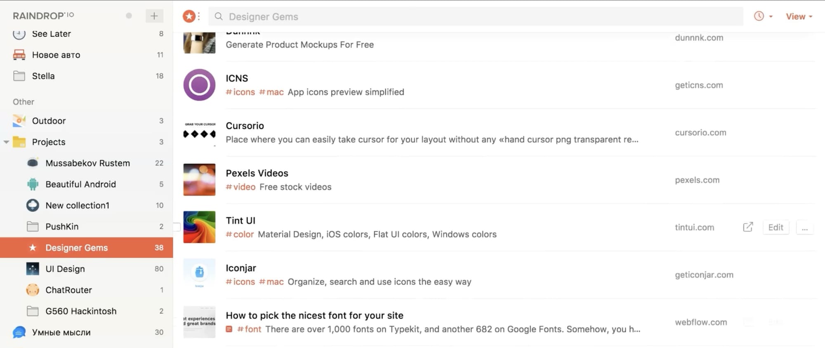Viewport: 825px width, 348px height.
Task: Open the View dropdown menu
Action: (799, 16)
